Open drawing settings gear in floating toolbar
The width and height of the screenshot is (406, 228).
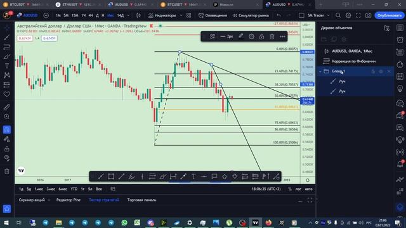click(251, 37)
